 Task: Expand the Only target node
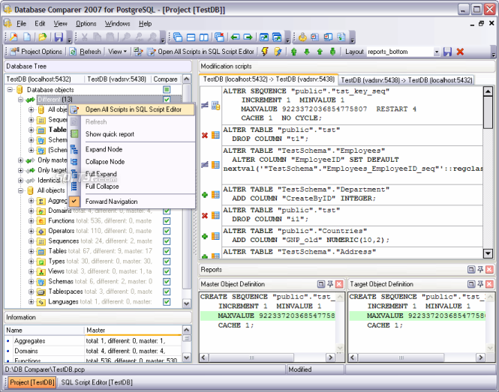coord(20,170)
